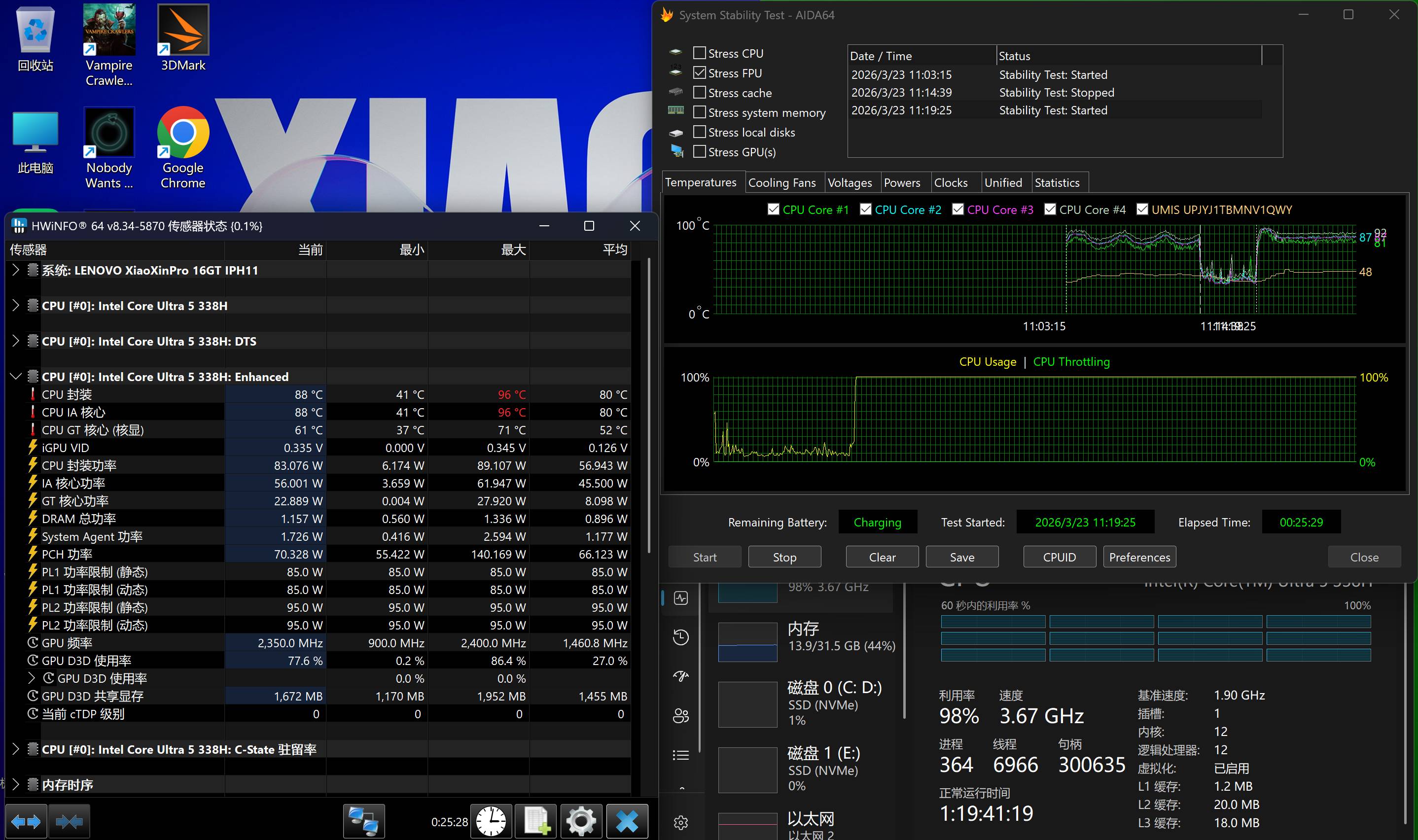Collapse the CPU Enhanced sensor group
The image size is (1418, 840).
pos(16,377)
